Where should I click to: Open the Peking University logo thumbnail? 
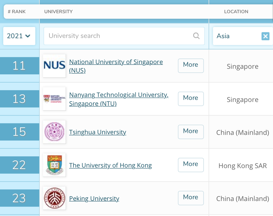click(54, 198)
